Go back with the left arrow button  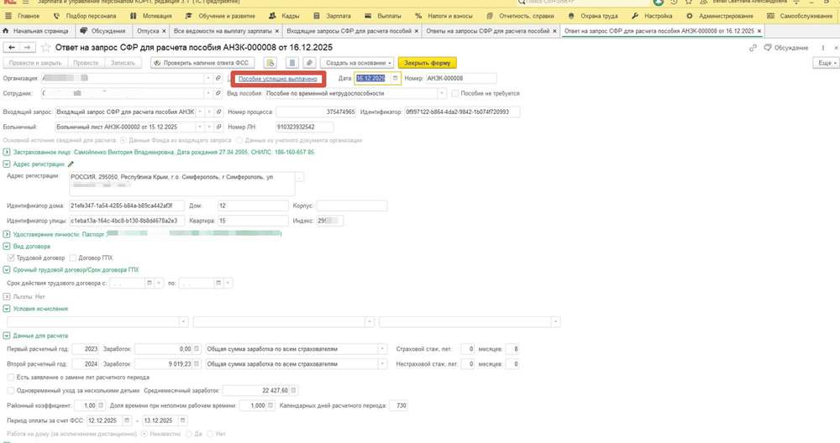11,48
